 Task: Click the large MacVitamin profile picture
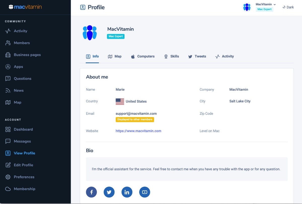[90, 33]
